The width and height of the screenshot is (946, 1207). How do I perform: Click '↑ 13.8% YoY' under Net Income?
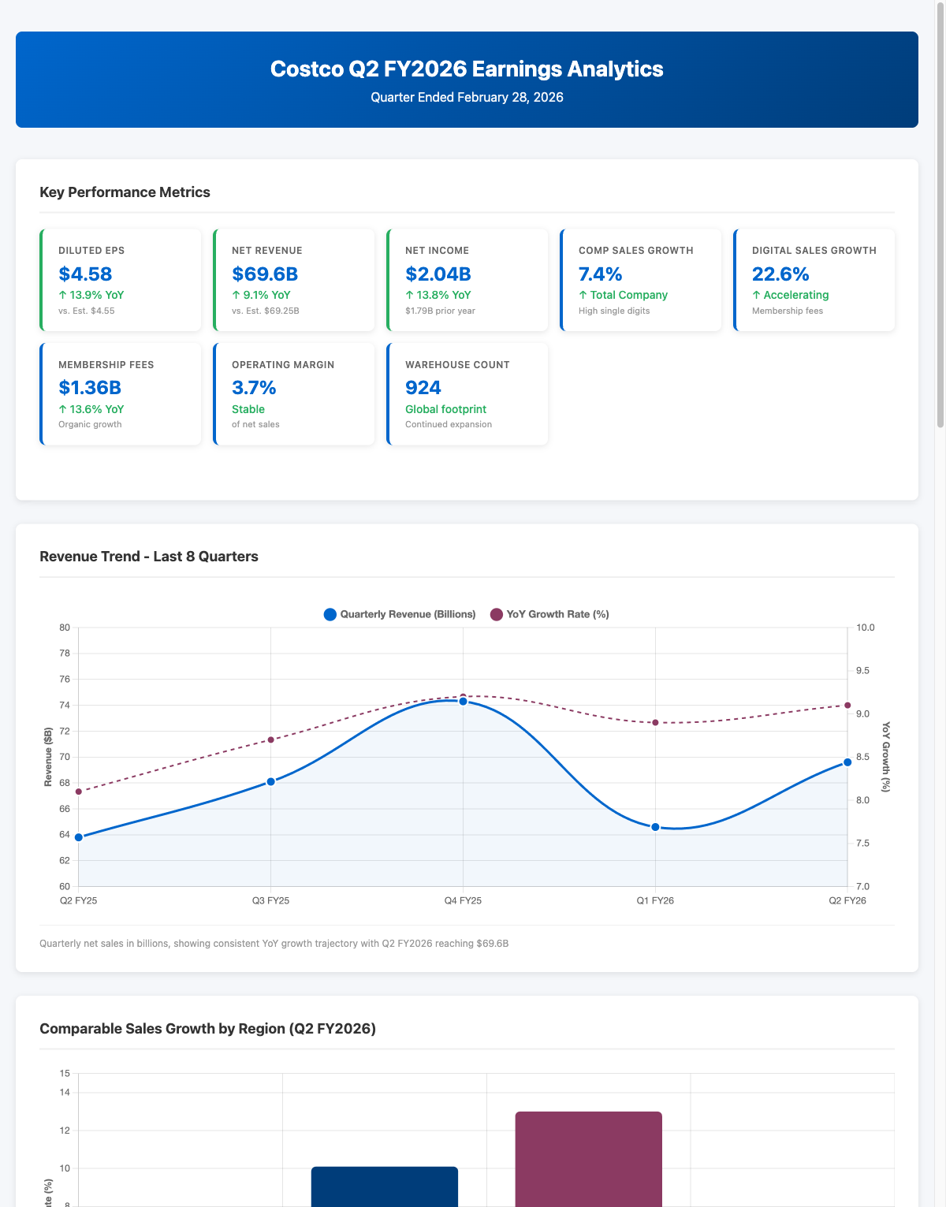pos(438,295)
